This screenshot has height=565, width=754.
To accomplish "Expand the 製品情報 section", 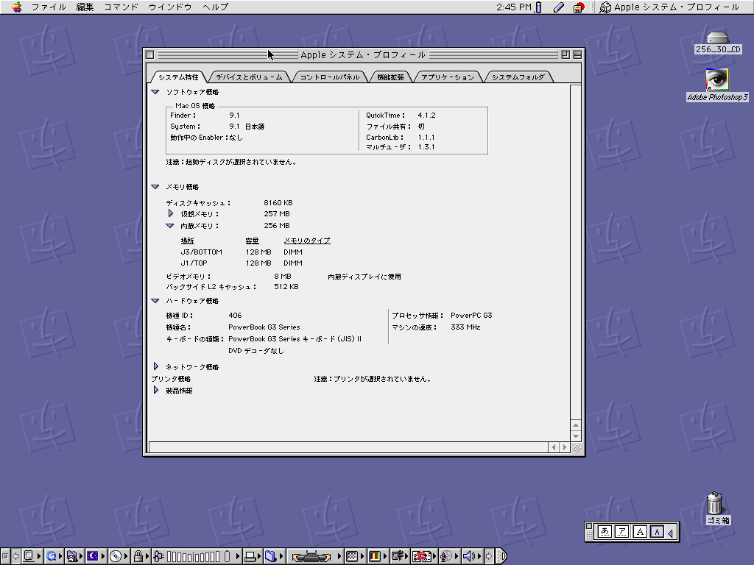I will (155, 391).
